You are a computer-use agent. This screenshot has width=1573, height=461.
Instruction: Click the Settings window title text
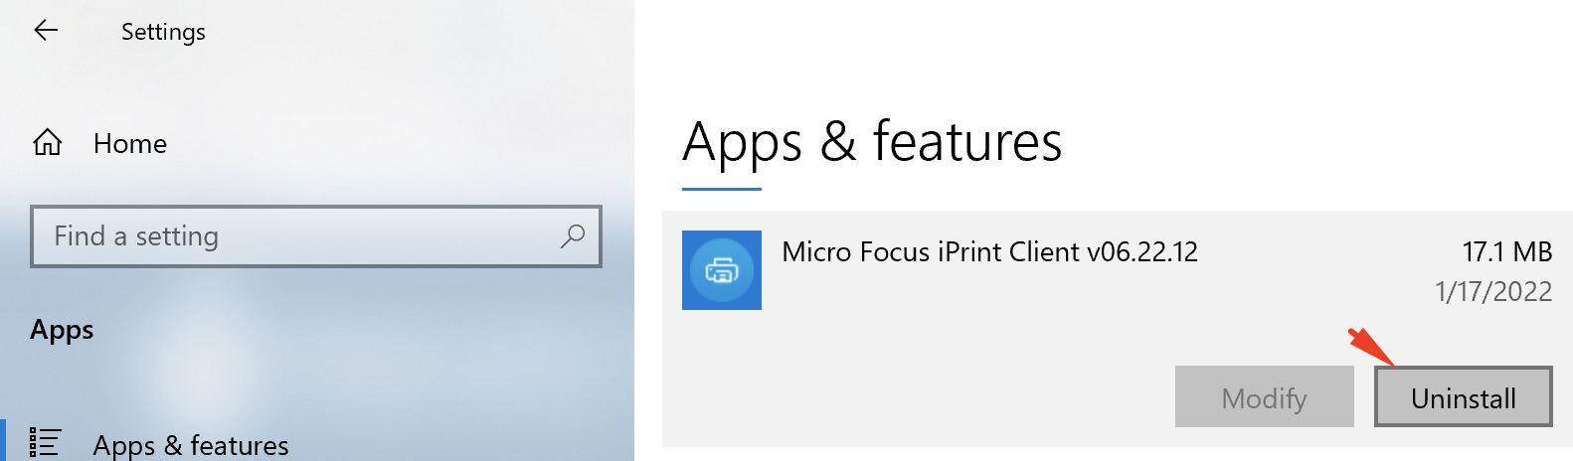click(163, 32)
